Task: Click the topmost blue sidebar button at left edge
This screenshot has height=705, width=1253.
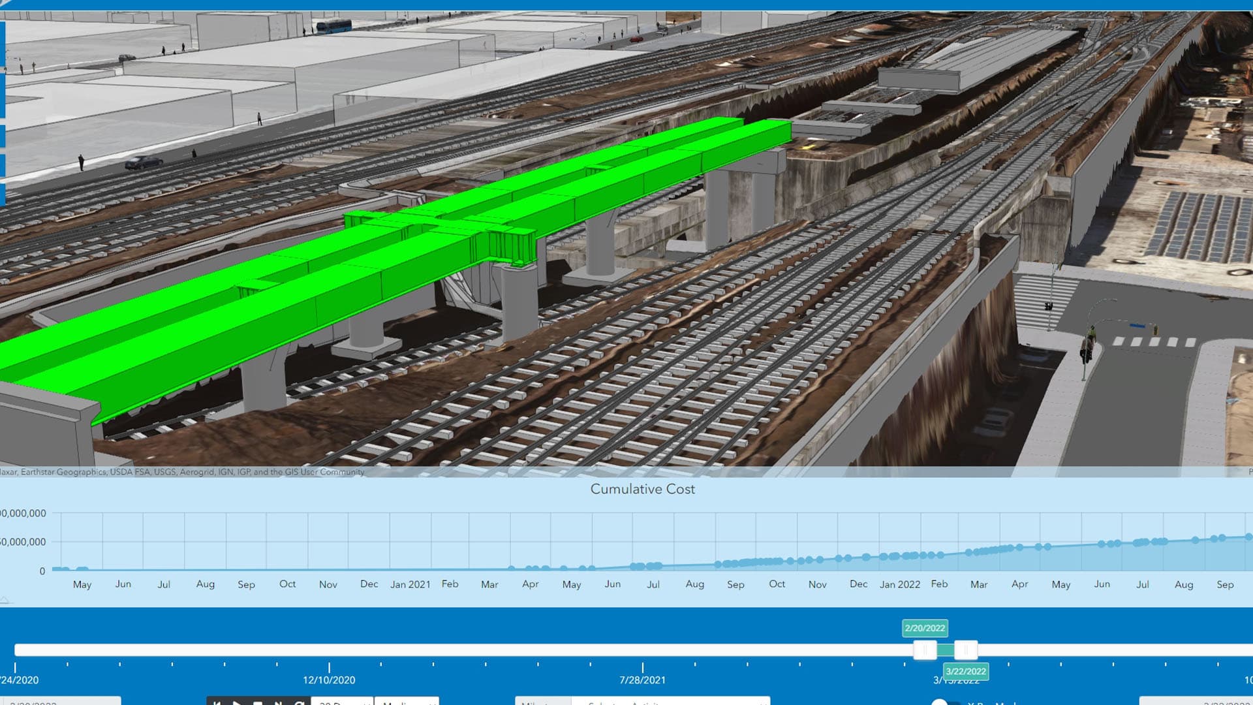Action: 3,44
